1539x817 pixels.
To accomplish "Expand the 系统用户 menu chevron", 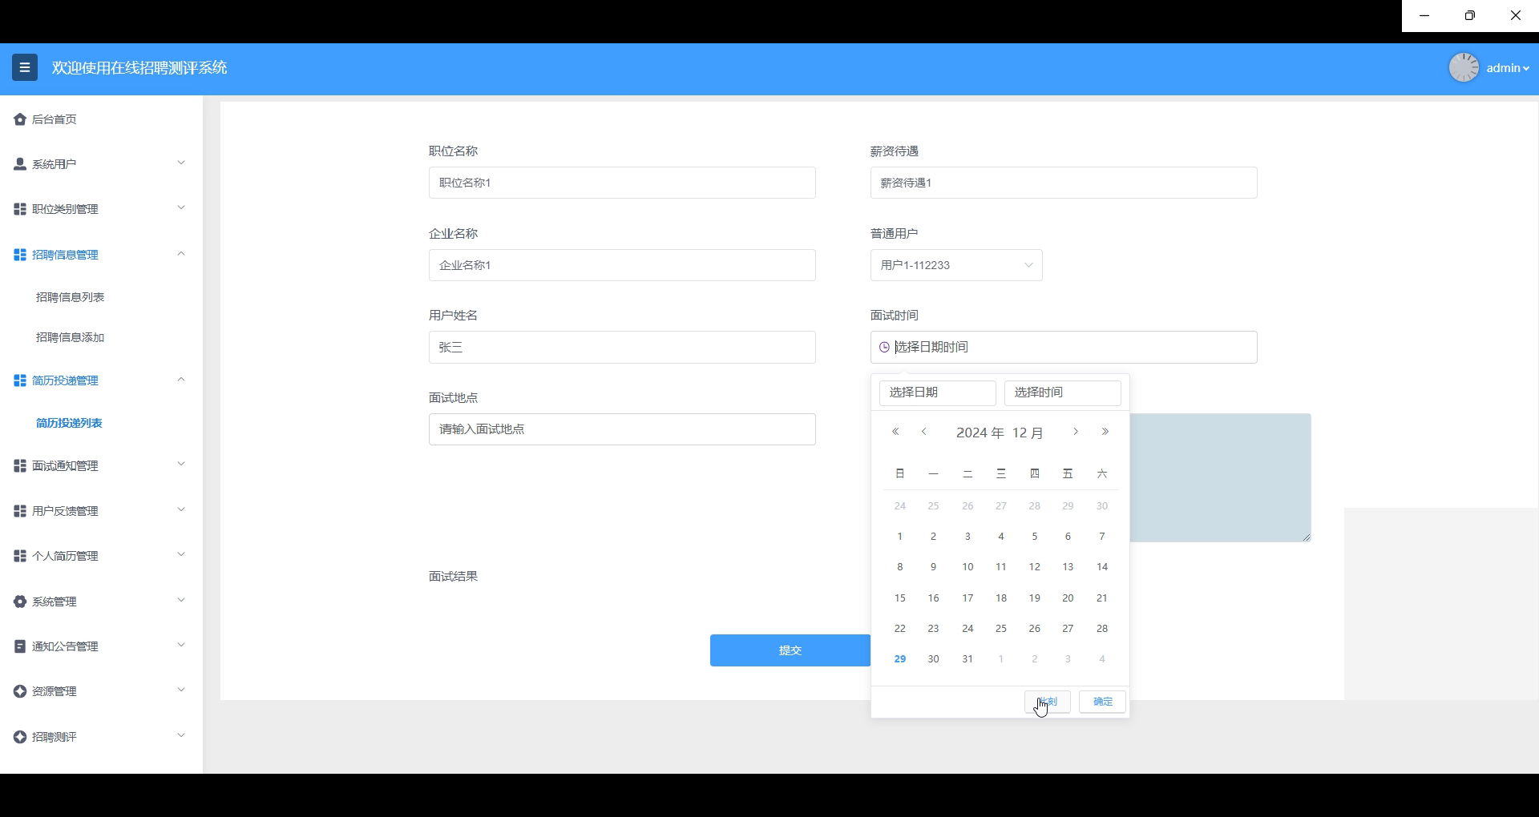I will tap(181, 163).
